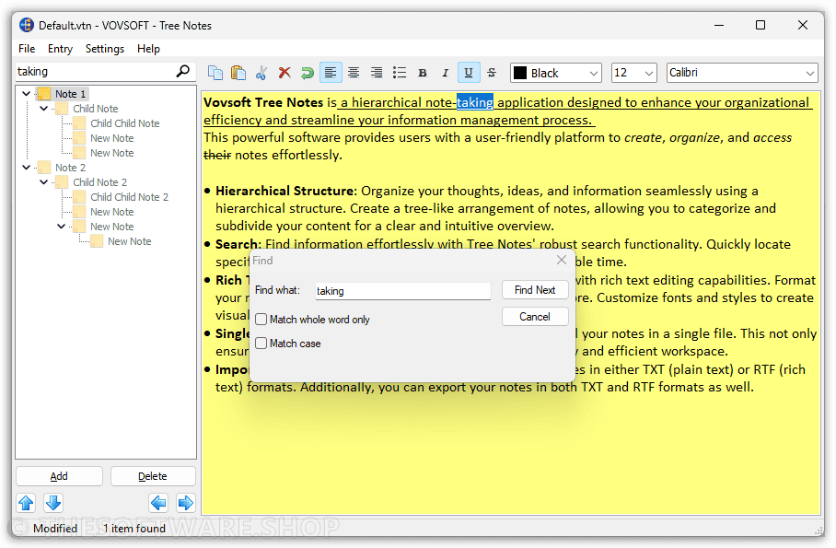
Task: Open the Help menu
Action: tap(148, 49)
